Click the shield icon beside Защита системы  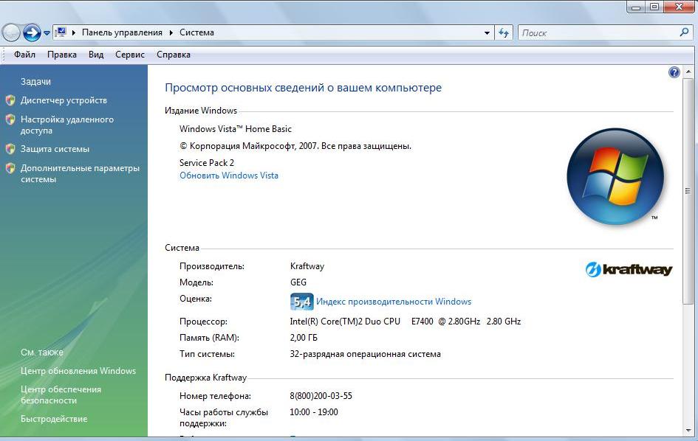(10, 149)
